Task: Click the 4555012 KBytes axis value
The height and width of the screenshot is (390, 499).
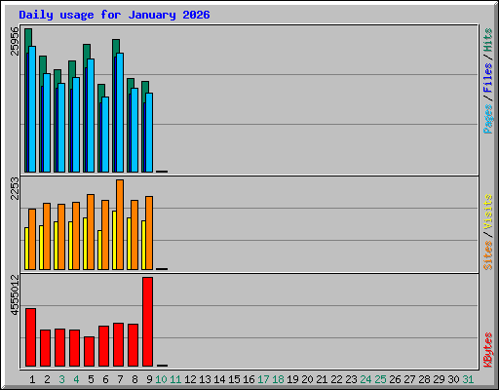Action: pos(15,294)
